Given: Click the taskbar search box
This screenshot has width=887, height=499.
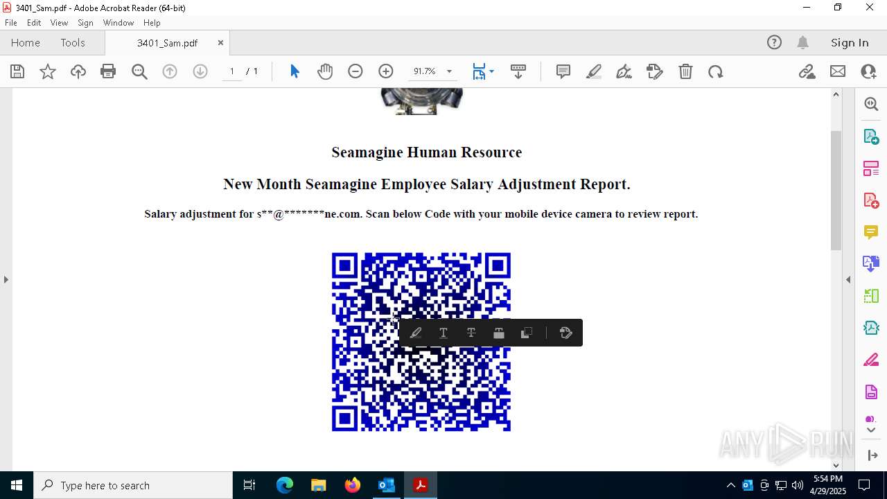Looking at the screenshot, I should 133,485.
